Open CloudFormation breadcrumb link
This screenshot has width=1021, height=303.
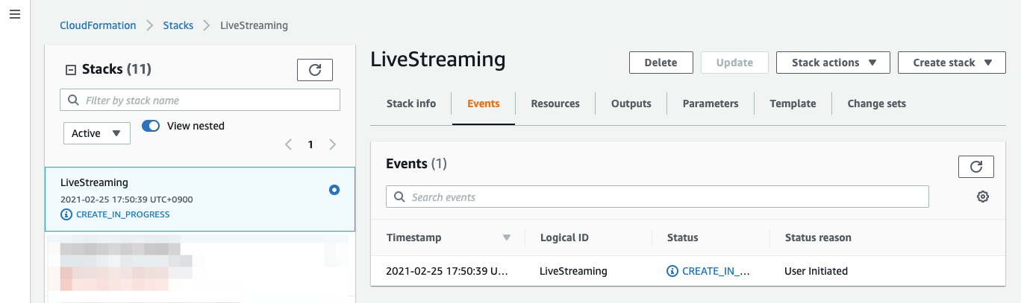[x=98, y=25]
